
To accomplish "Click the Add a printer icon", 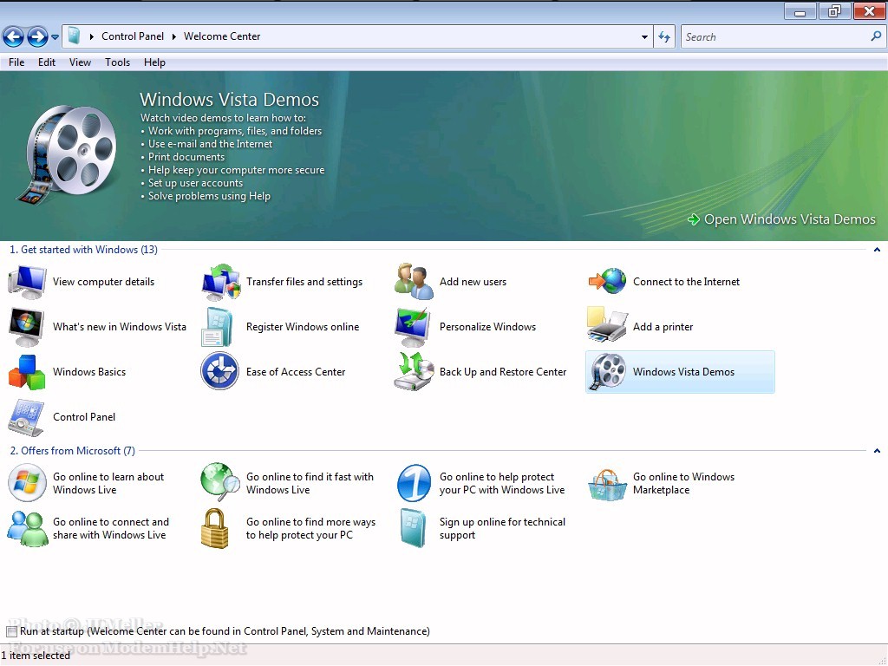I will pos(607,326).
